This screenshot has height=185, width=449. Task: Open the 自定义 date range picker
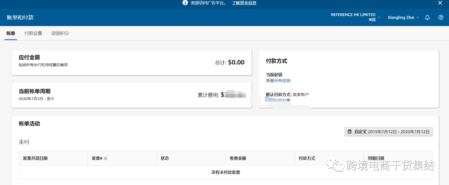(389, 131)
